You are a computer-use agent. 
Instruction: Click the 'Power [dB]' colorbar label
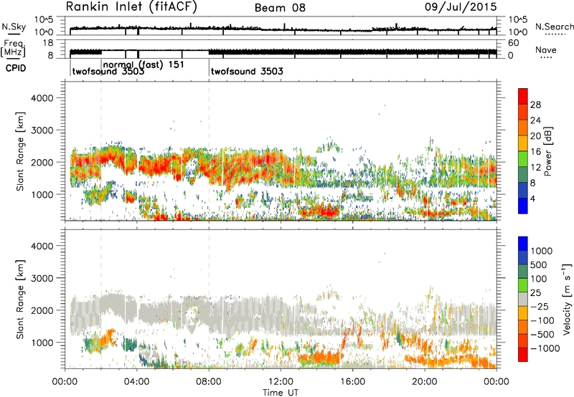[547, 151]
